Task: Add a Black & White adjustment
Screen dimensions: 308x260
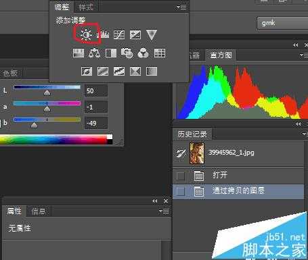Action: click(x=111, y=53)
